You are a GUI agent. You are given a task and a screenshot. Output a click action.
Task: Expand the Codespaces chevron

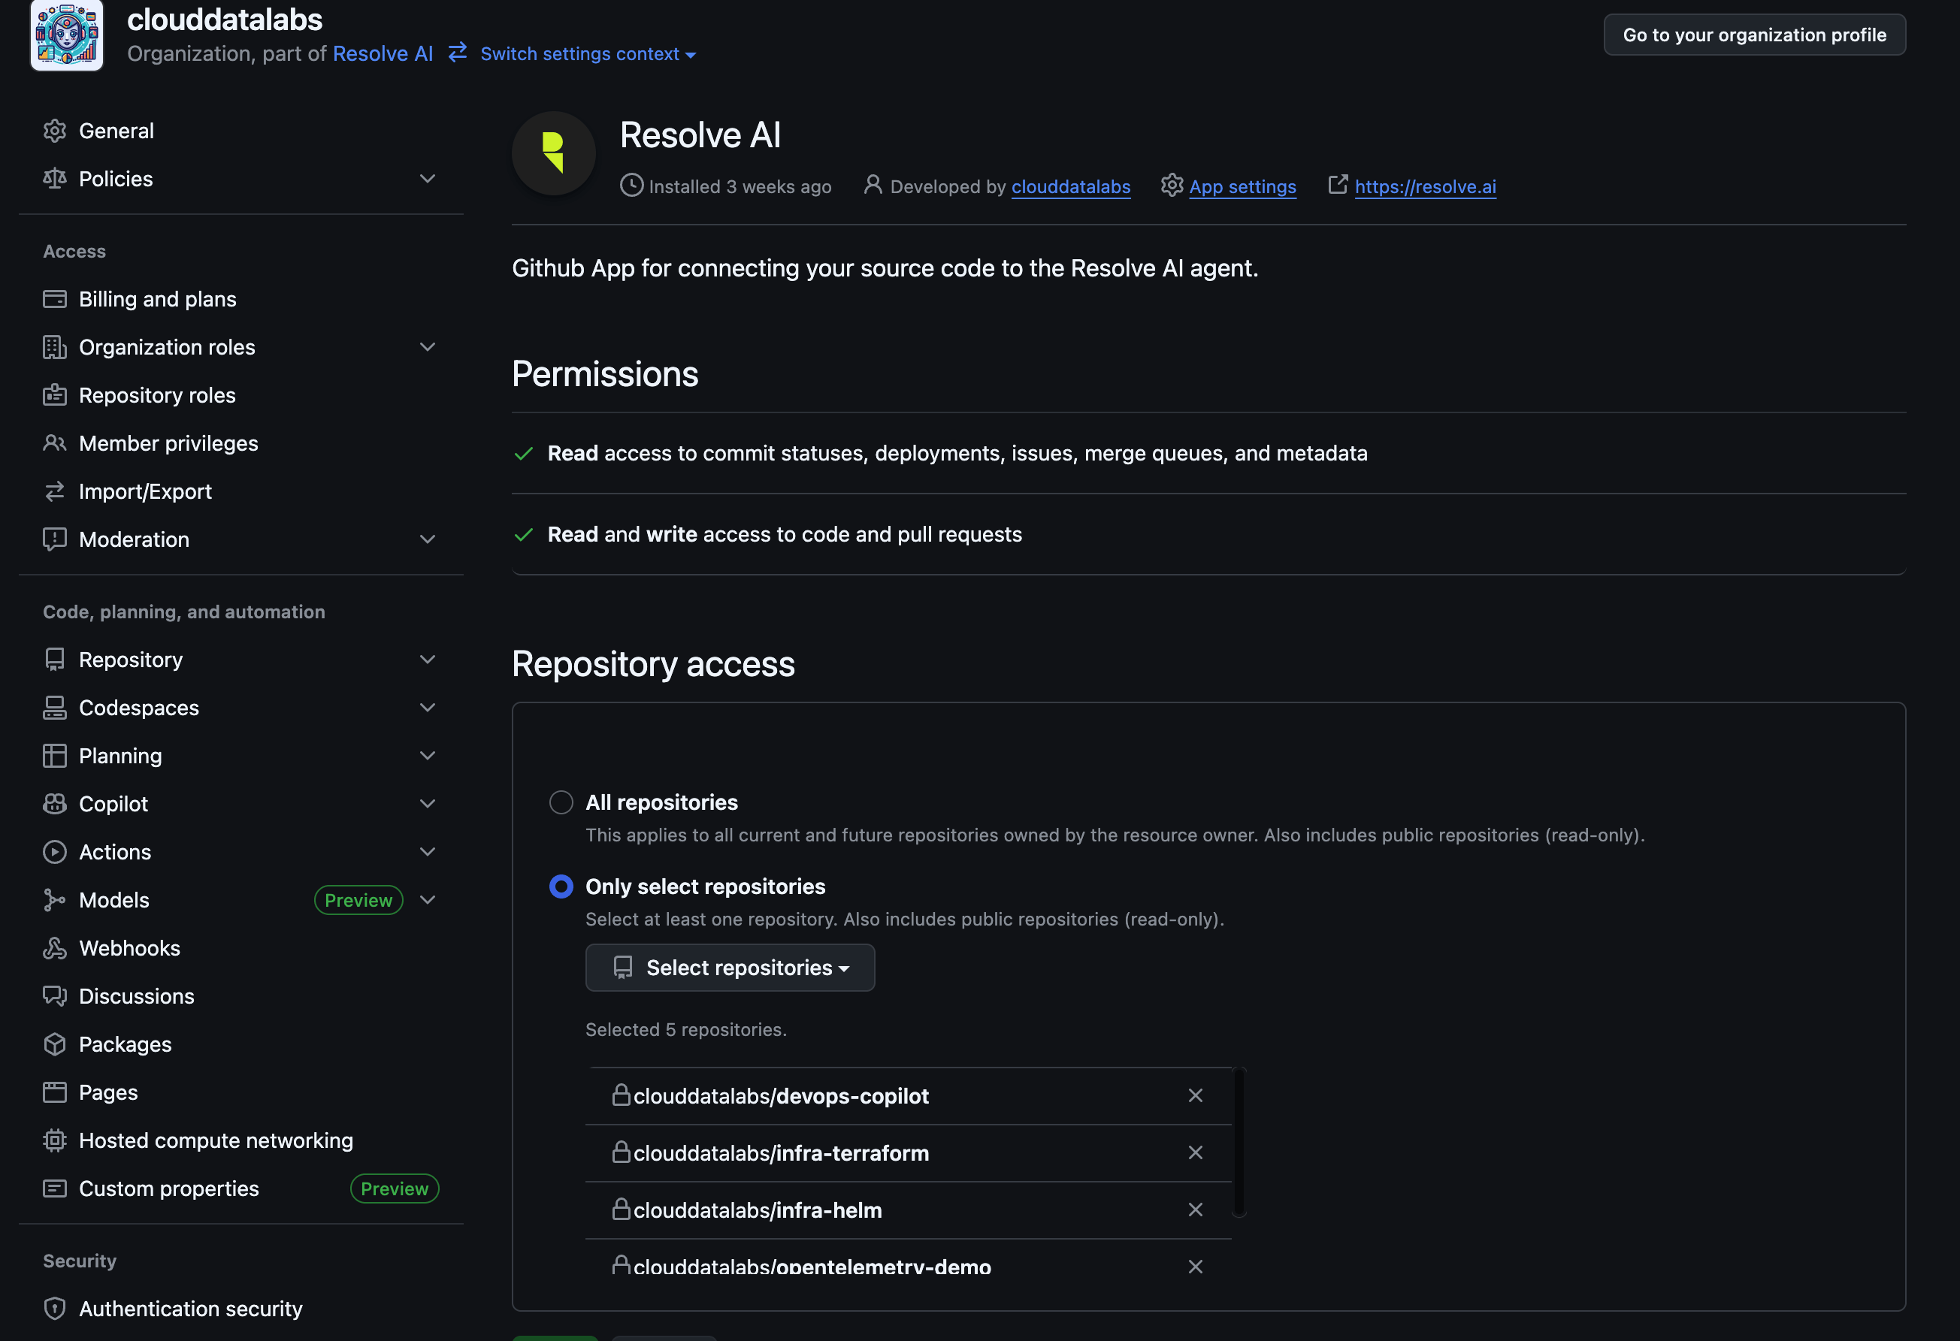[428, 708]
